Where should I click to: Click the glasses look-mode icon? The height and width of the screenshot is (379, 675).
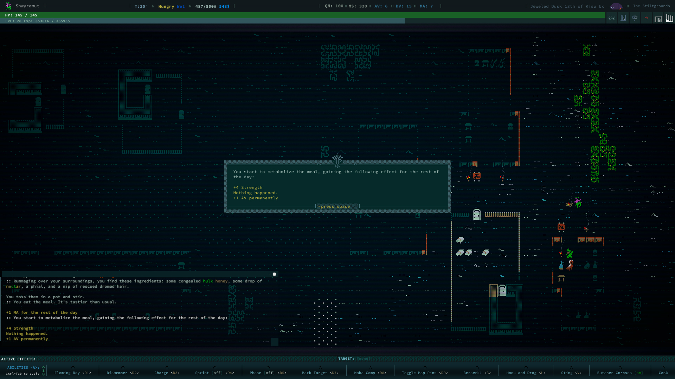(x=612, y=18)
